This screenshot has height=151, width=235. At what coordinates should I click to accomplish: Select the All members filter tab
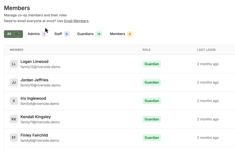(13, 34)
